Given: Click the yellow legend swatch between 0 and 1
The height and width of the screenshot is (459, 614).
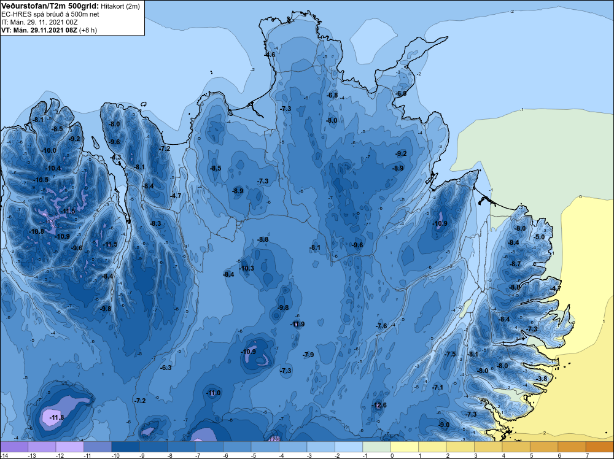Looking at the screenshot, I should [405, 447].
